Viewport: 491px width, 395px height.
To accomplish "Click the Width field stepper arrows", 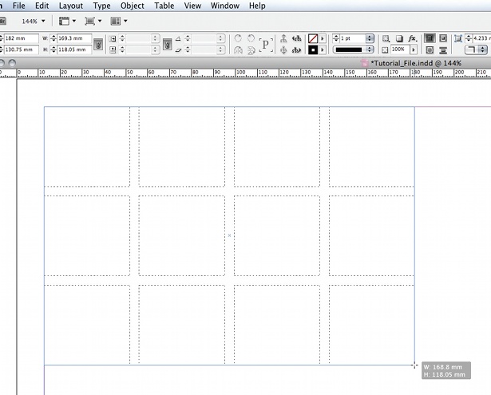I will [x=53, y=38].
